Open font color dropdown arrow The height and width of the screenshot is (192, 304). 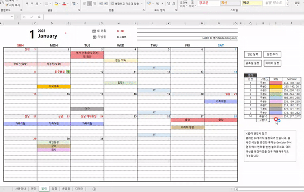(x=68, y=4)
